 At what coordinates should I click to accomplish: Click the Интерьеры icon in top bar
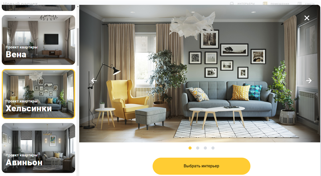tap(232, 4)
